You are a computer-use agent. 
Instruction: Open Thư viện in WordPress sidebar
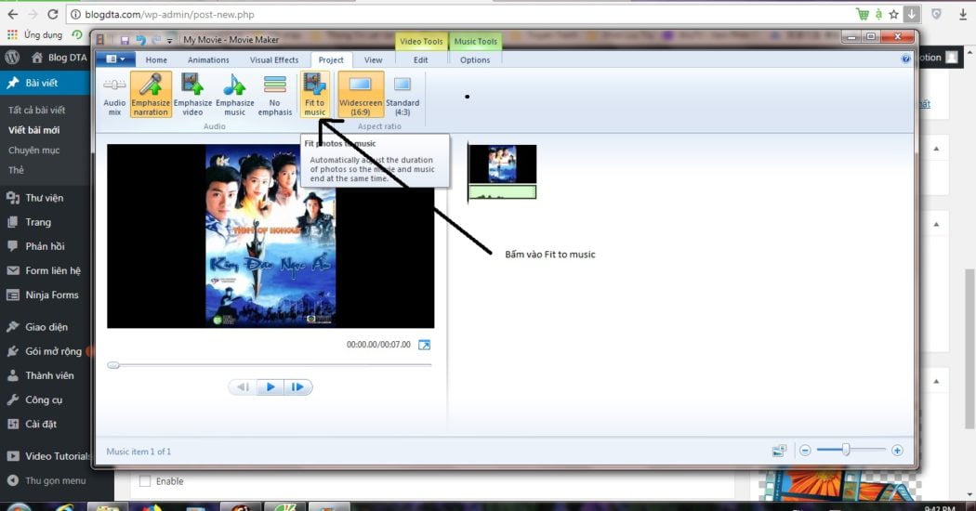click(45, 198)
